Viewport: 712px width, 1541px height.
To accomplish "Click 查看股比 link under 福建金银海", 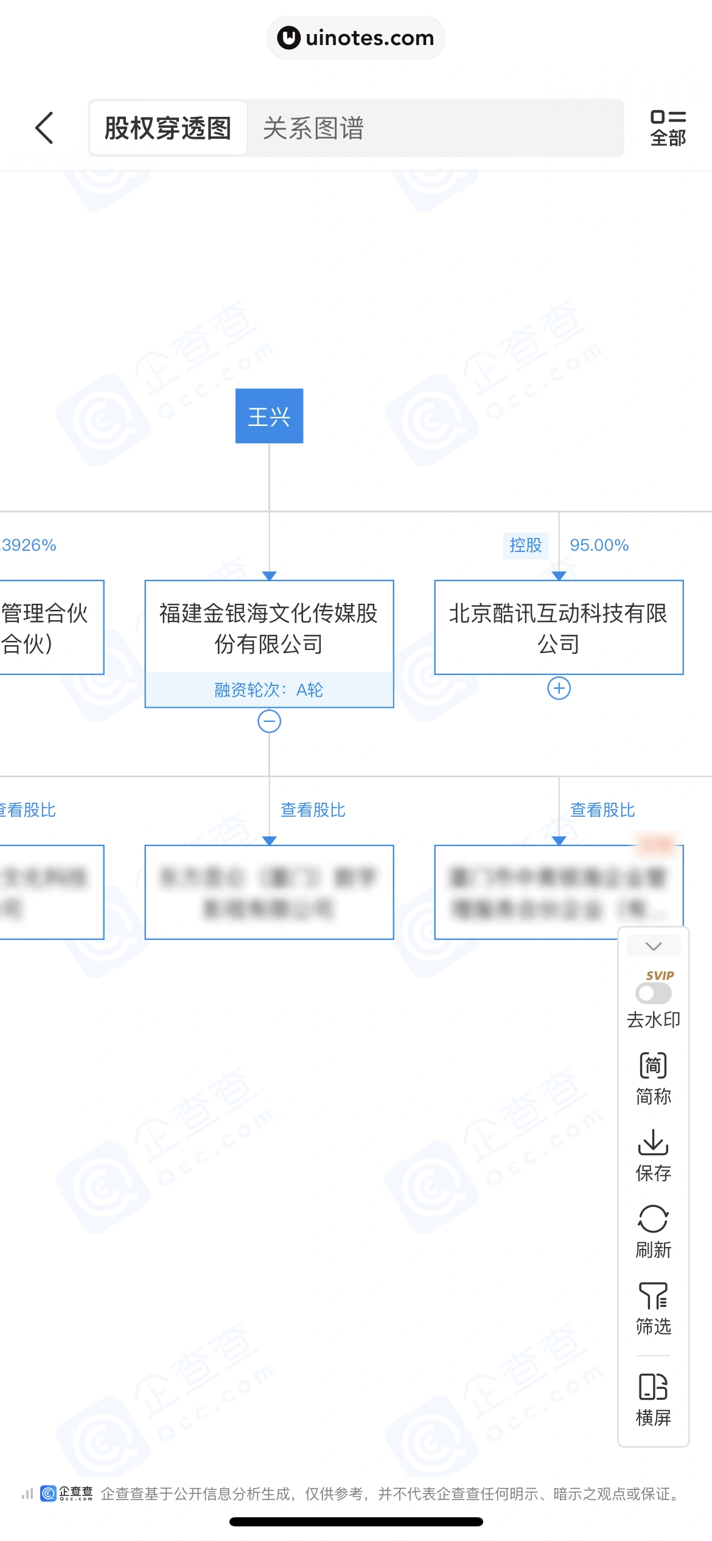I will [313, 810].
